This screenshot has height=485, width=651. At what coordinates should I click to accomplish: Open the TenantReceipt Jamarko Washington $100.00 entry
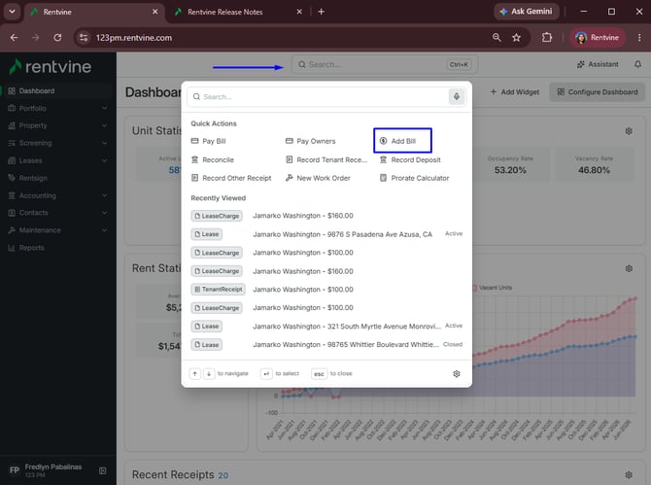(x=326, y=290)
